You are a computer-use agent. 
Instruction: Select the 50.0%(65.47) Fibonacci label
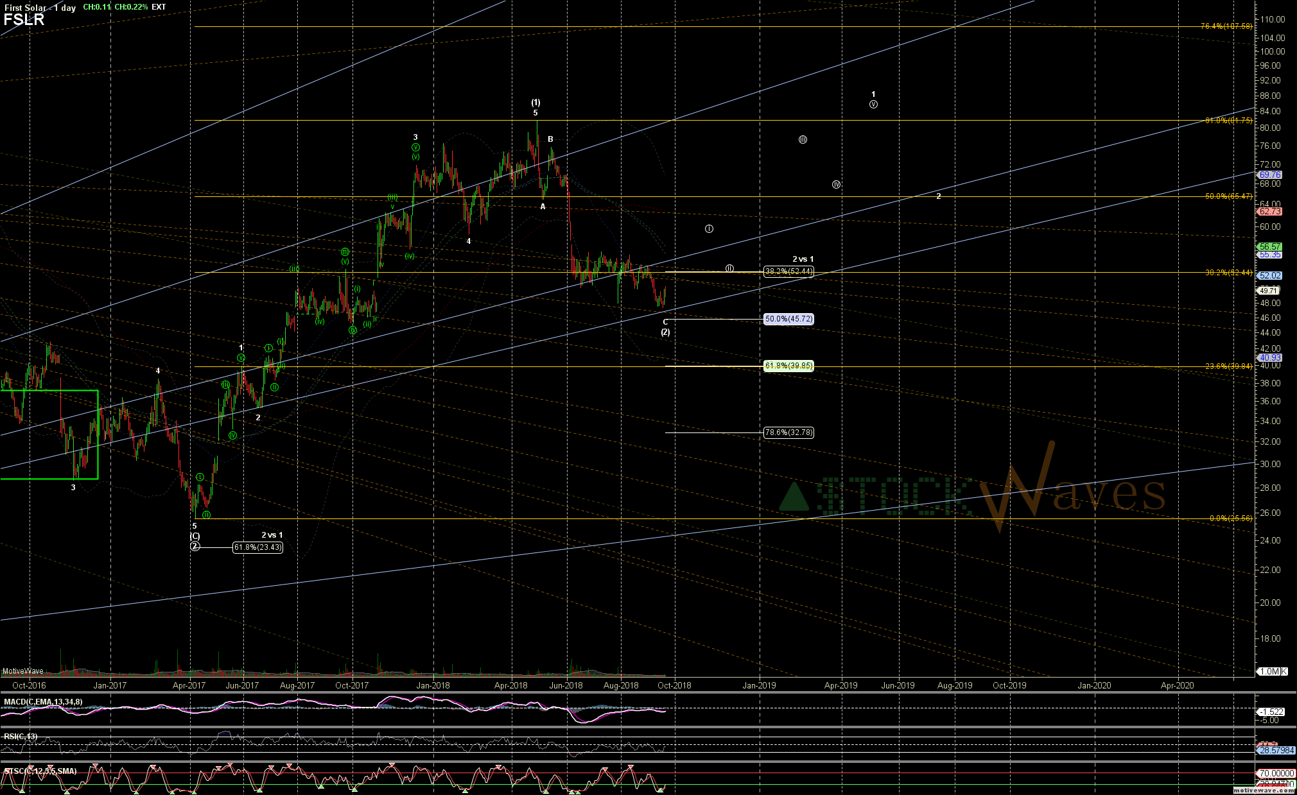coord(1228,196)
